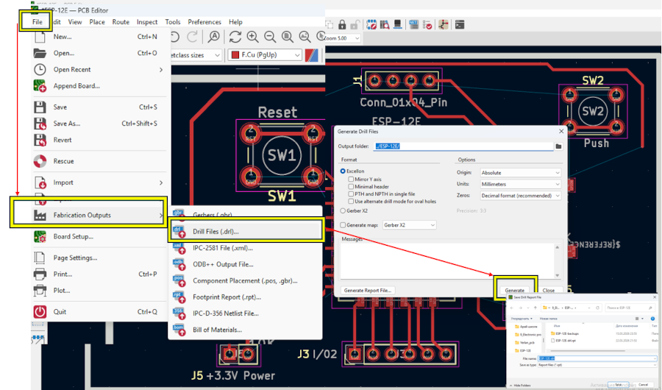Viewport: 662px width, 390px height.
Task: Open the Footprint Library Browser icon
Action: tap(384, 24)
